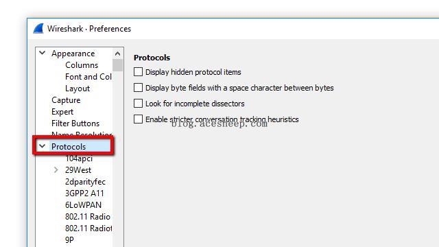Enable stricter conversation tracking heuristics checkbox
Screen dimensions: 439x247
tap(138, 119)
